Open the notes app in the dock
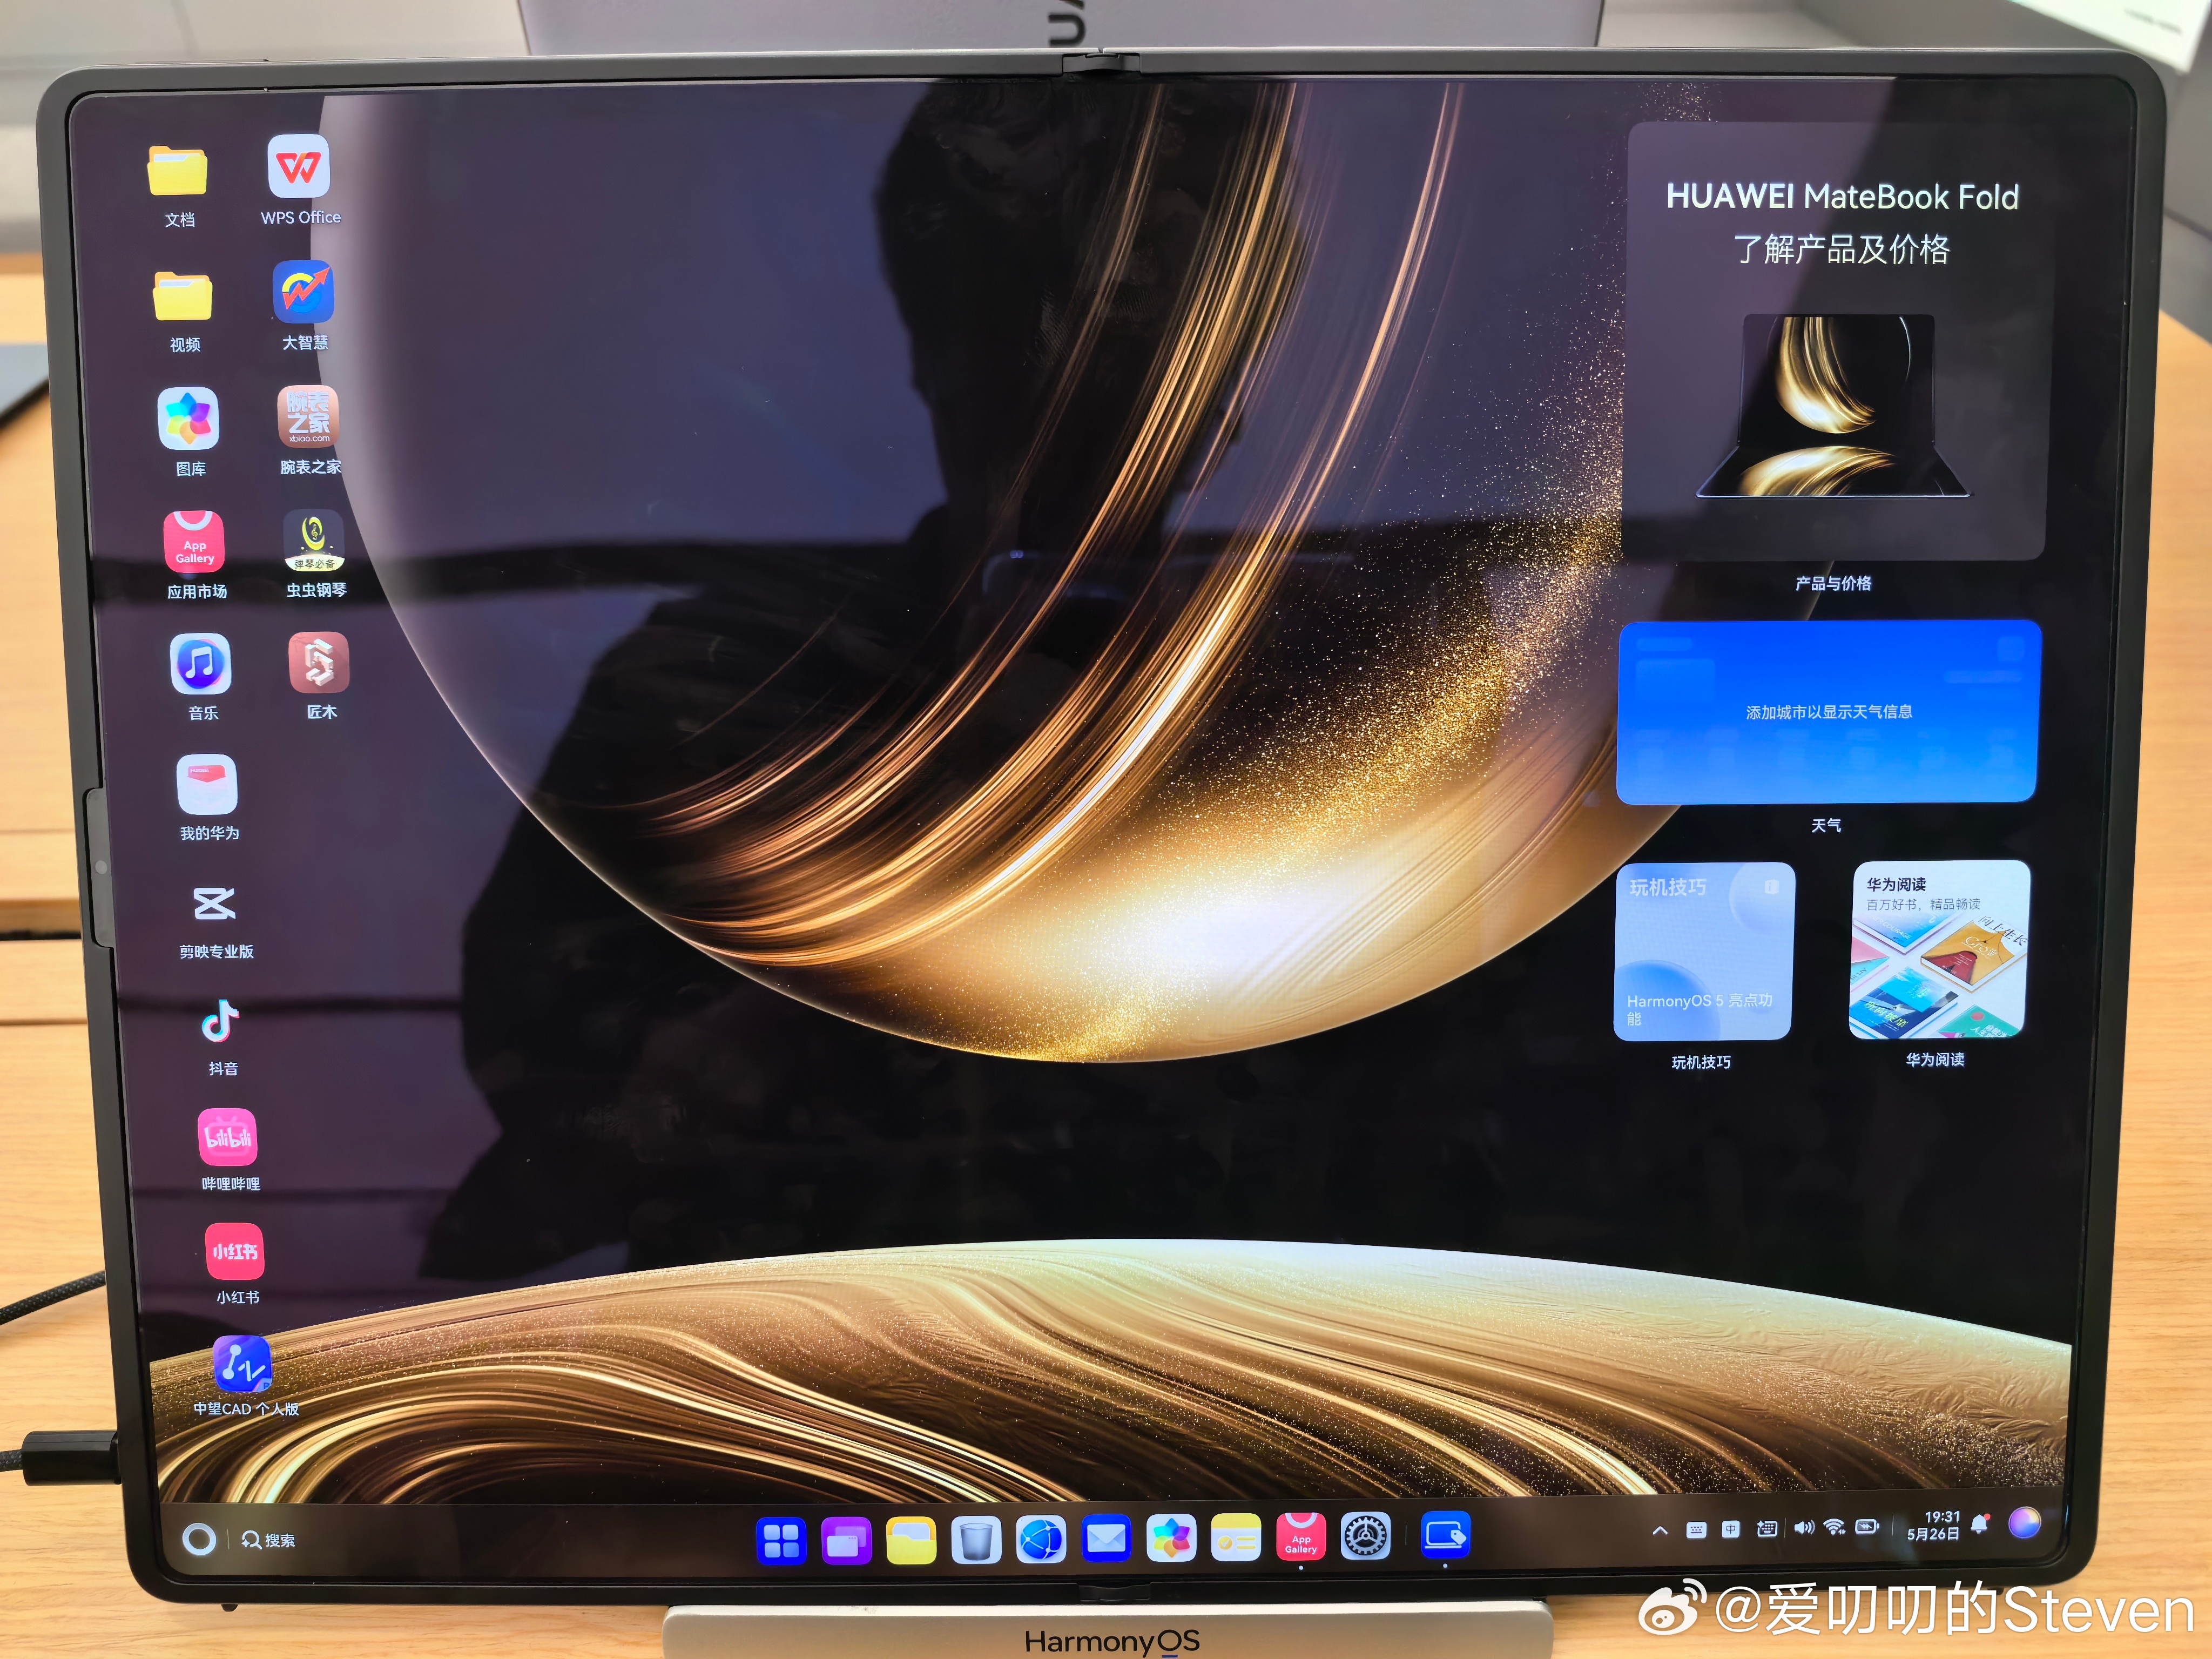 coord(1236,1538)
